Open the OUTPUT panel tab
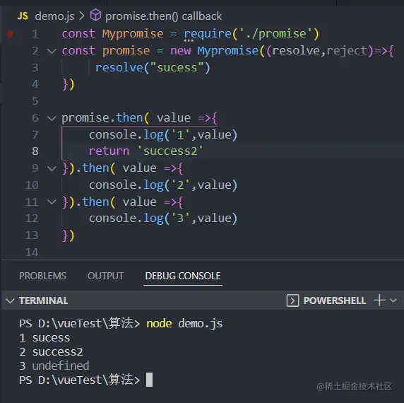The image size is (404, 403). click(x=106, y=276)
